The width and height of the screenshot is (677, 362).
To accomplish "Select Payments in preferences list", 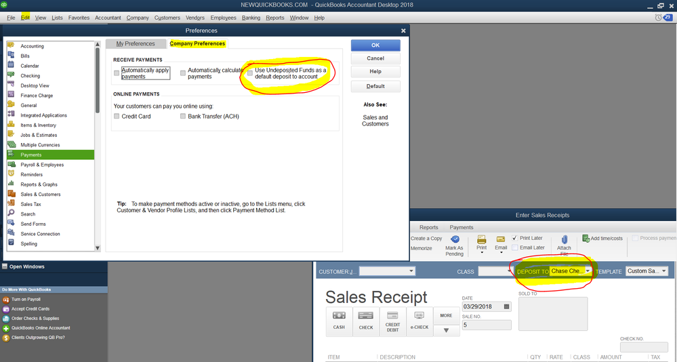I will (x=51, y=155).
